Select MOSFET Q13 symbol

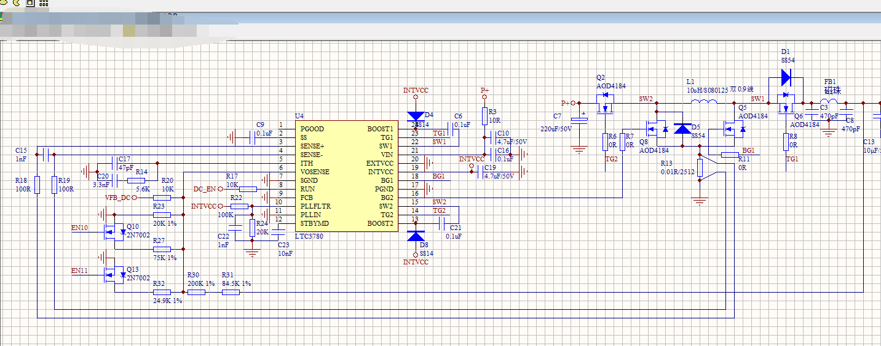pyautogui.click(x=114, y=275)
